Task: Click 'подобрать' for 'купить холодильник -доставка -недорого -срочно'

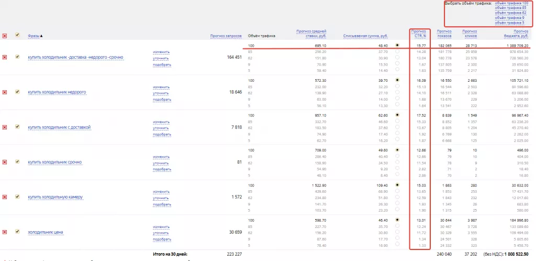Action: (x=162, y=64)
